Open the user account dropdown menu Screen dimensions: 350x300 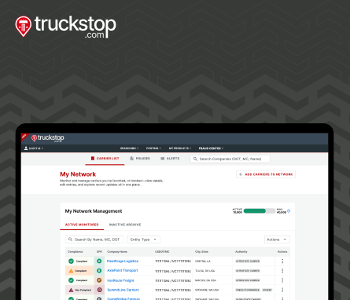coord(34,148)
